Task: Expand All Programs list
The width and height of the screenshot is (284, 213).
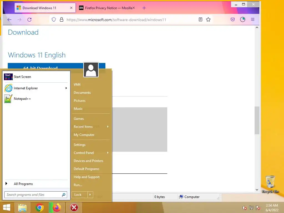Action: tap(36, 184)
